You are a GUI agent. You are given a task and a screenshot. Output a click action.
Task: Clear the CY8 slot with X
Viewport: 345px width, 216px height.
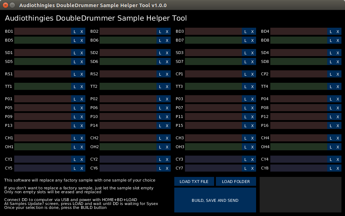click(x=338, y=168)
